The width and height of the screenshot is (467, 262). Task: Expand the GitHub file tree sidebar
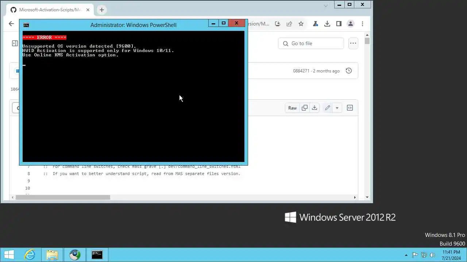coord(15,43)
